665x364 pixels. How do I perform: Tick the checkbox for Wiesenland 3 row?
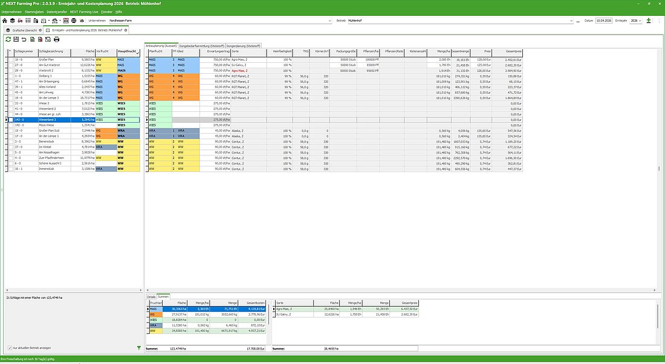coord(10,120)
